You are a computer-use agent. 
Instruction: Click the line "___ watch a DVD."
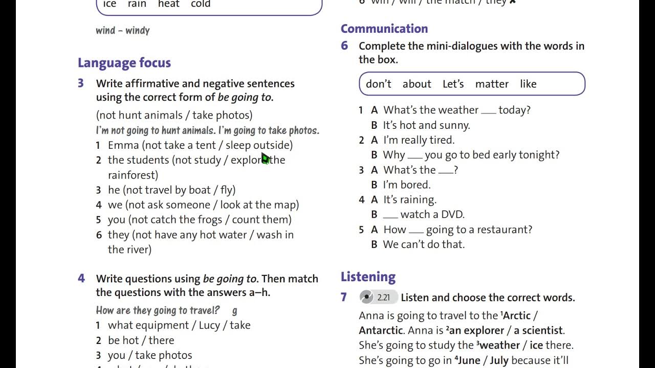tap(424, 215)
